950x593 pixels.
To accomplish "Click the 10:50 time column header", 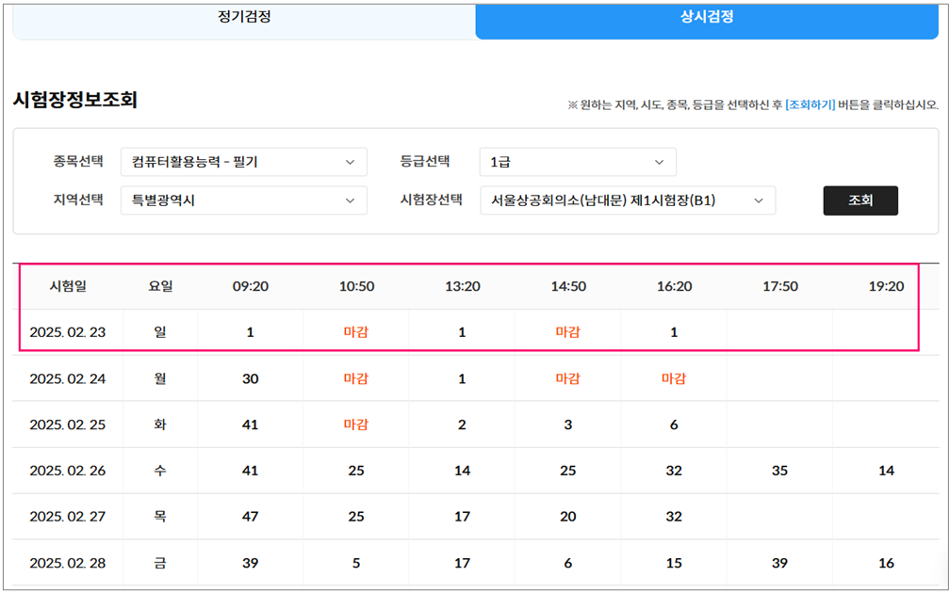I will (356, 286).
